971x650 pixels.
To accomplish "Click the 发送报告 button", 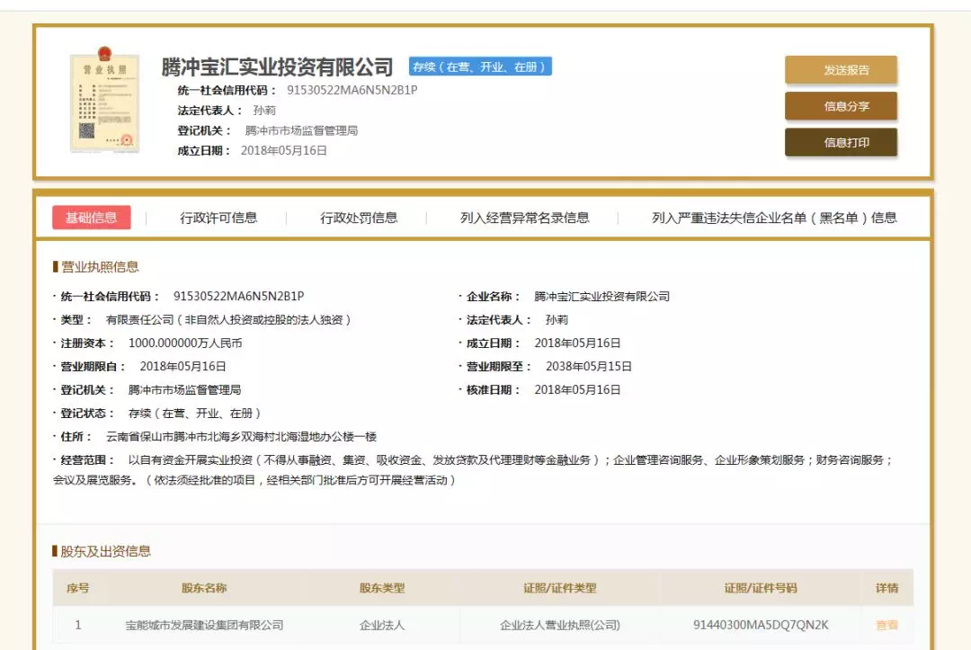I will [x=841, y=70].
